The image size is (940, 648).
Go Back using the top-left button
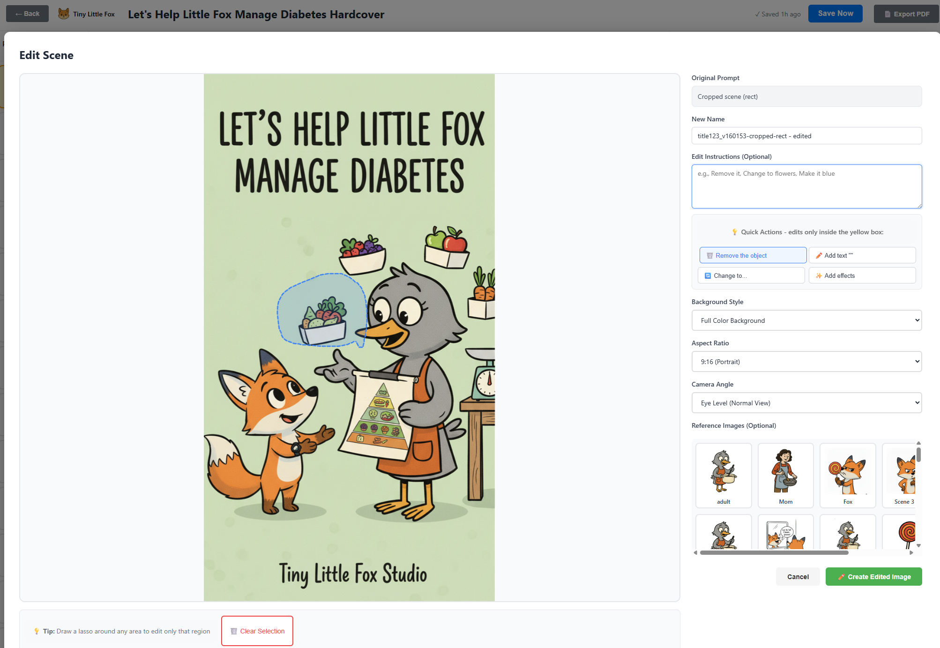pyautogui.click(x=27, y=14)
